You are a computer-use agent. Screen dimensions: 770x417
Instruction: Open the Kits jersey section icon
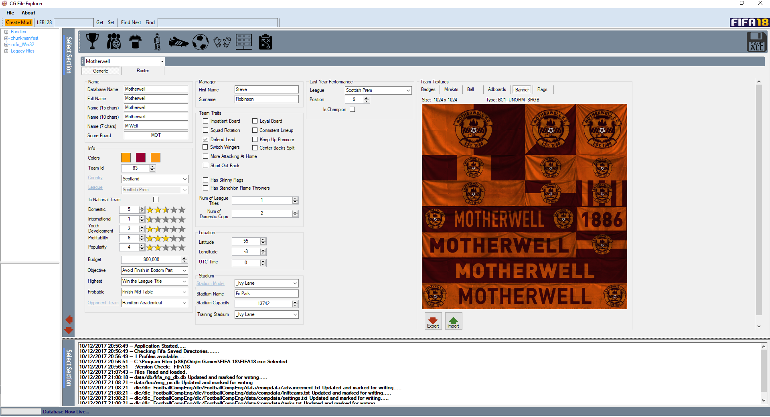[x=136, y=41]
